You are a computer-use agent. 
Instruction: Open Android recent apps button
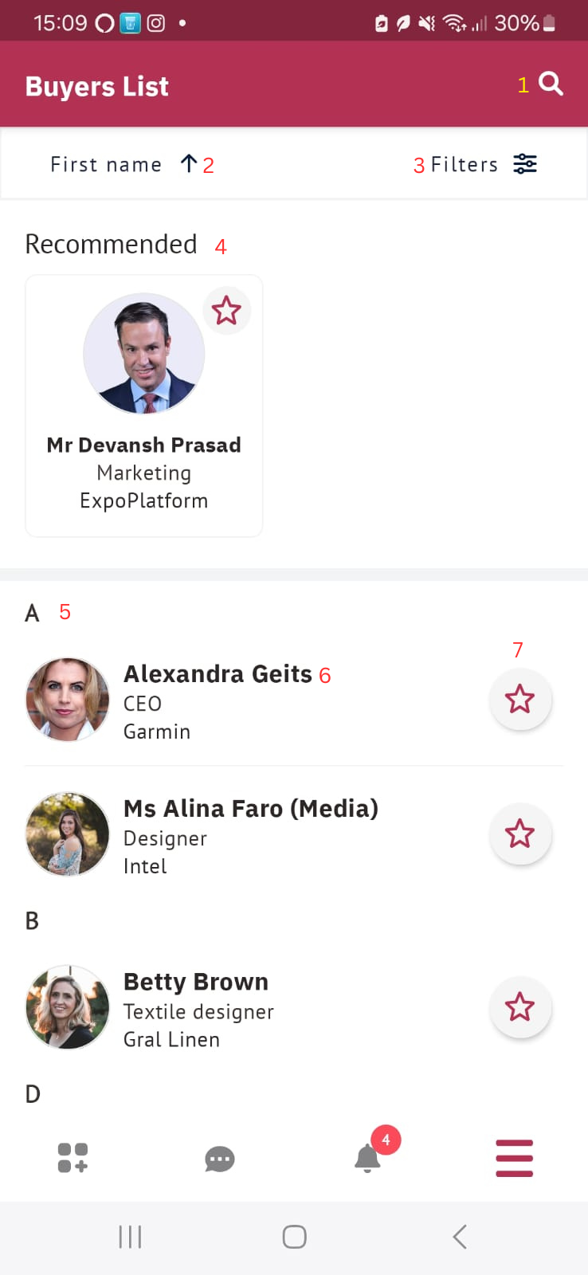tap(130, 1237)
